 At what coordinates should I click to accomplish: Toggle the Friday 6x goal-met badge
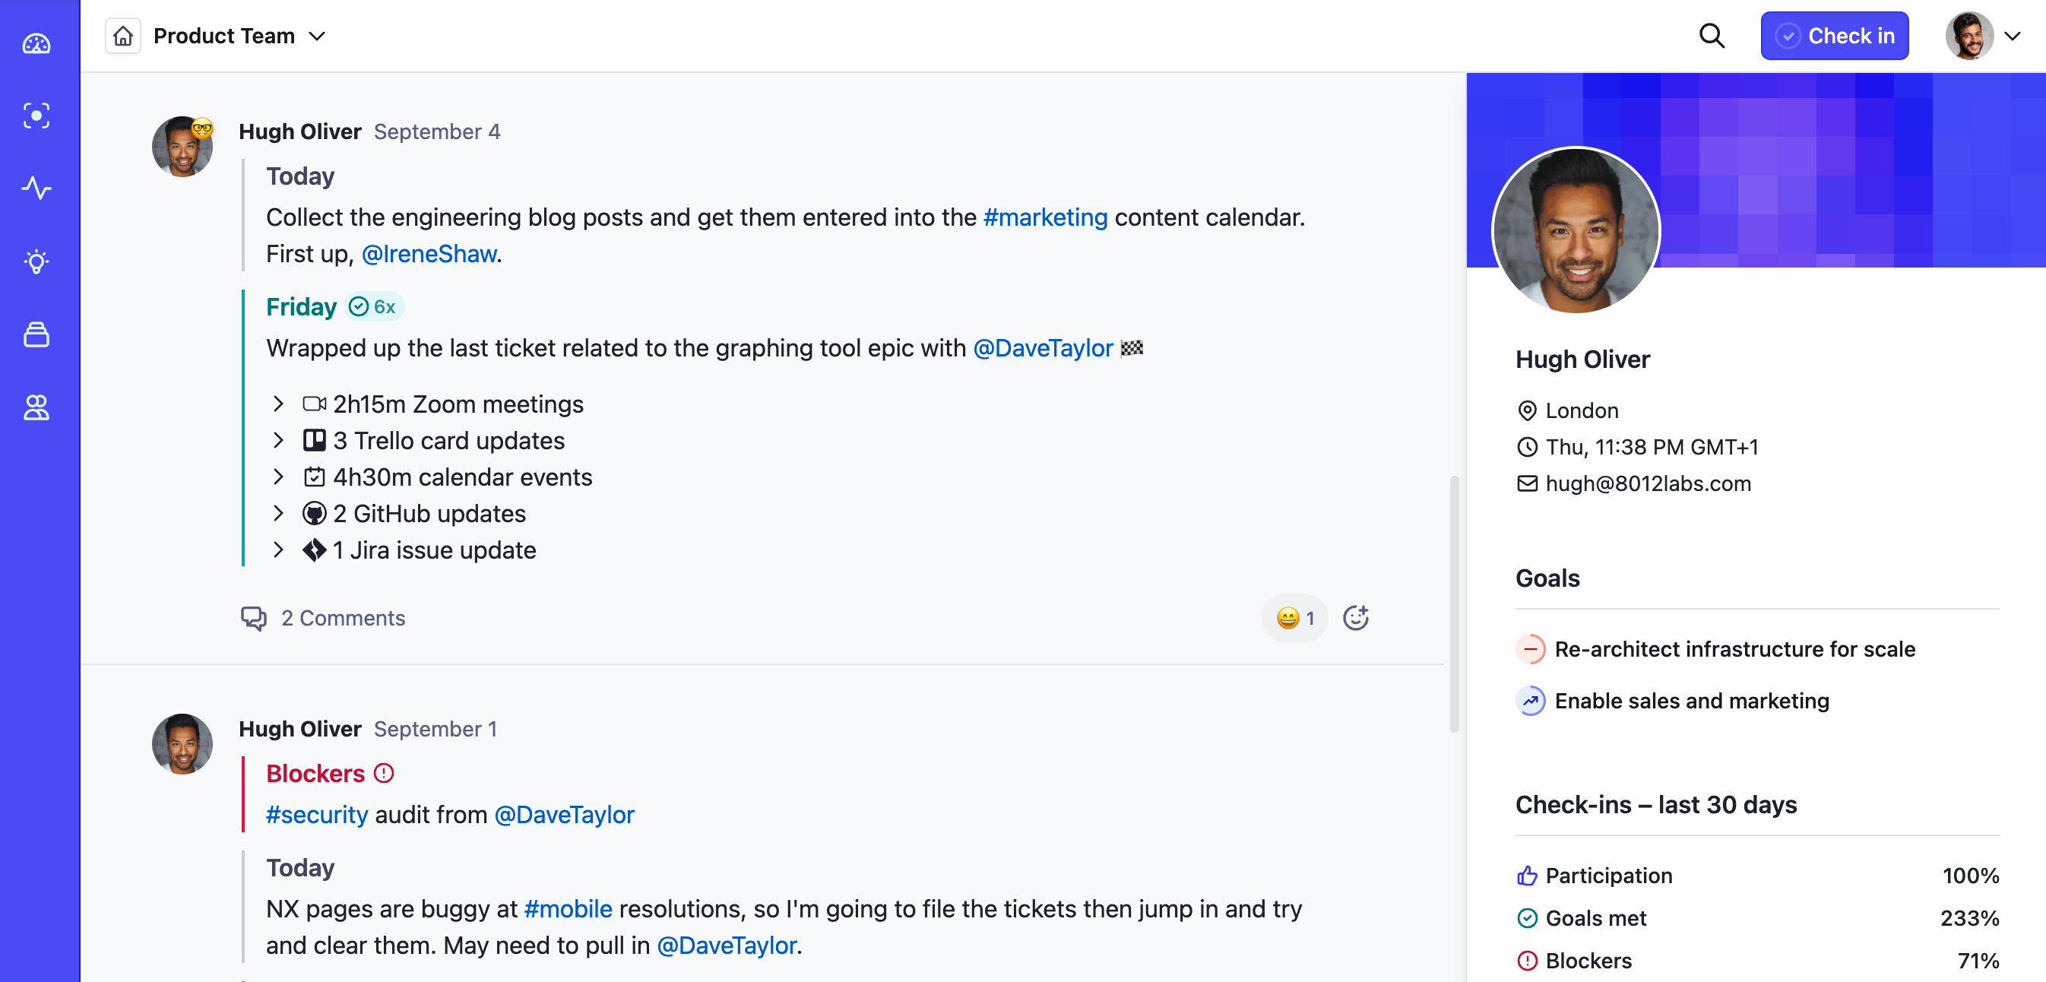373,306
